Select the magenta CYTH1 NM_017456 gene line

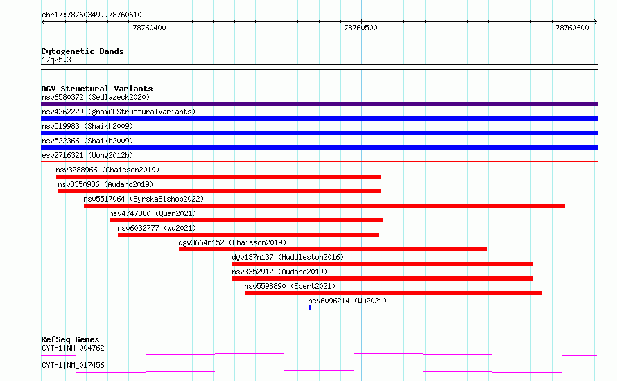[319, 371]
